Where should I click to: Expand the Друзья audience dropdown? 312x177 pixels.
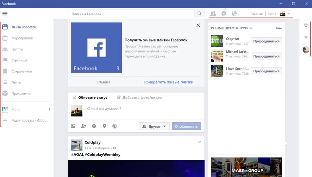click(x=154, y=126)
